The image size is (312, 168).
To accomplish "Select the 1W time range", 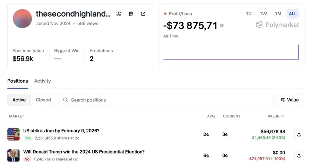I will [x=263, y=14].
